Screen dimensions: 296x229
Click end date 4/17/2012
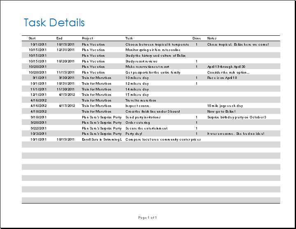(67, 106)
